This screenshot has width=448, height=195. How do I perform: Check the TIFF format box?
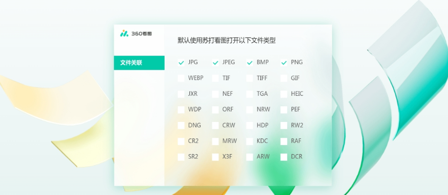(x=250, y=78)
